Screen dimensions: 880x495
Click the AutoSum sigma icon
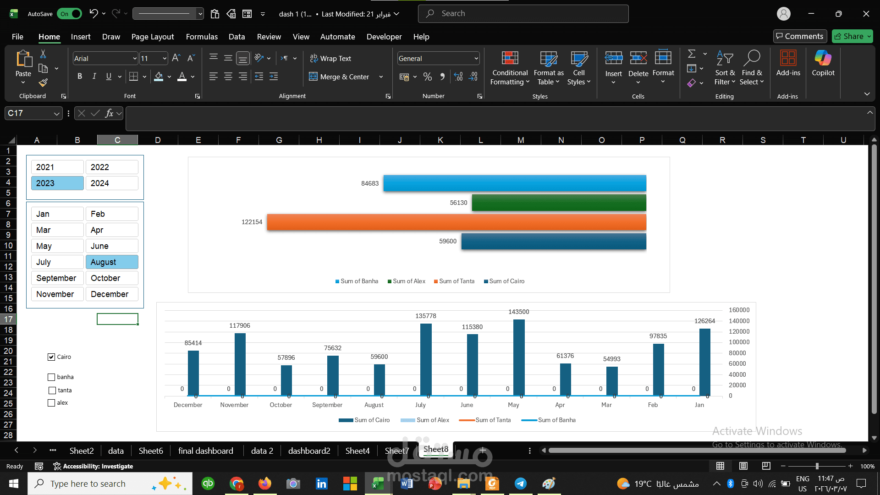[x=692, y=54]
